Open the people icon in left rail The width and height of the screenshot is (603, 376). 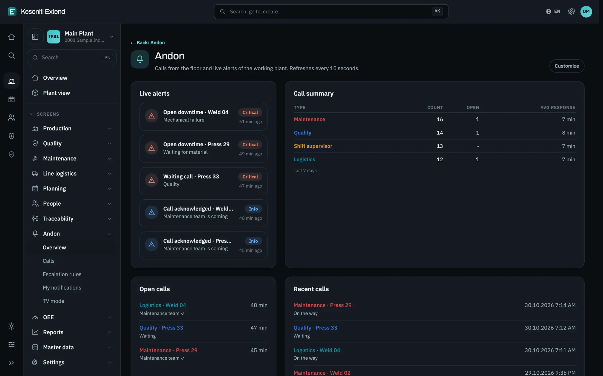11,118
